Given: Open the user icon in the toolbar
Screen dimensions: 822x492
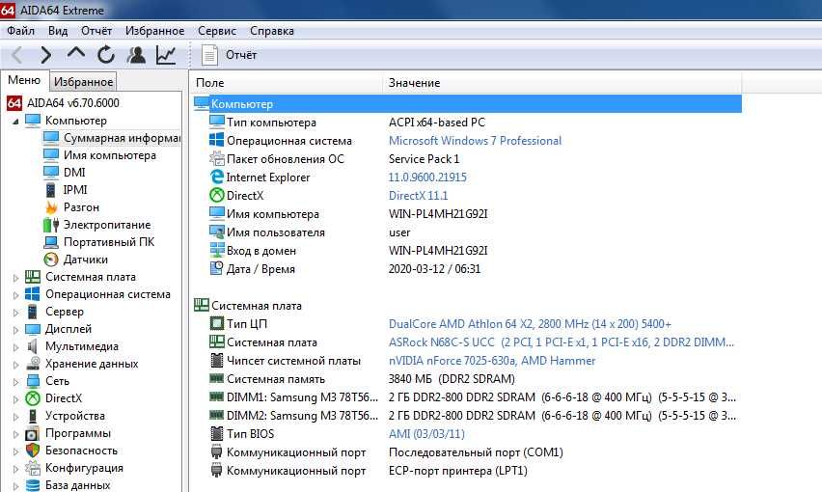Looking at the screenshot, I should click(x=136, y=54).
